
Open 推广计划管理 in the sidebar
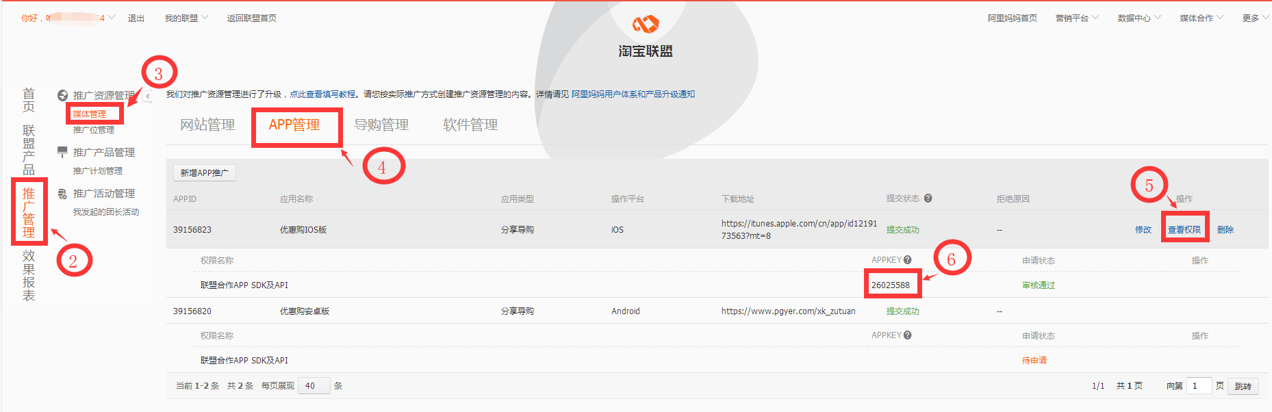98,170
